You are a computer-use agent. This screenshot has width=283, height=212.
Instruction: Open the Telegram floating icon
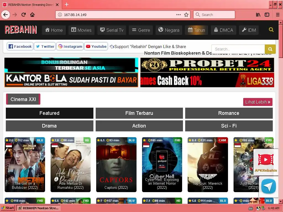tap(268, 186)
